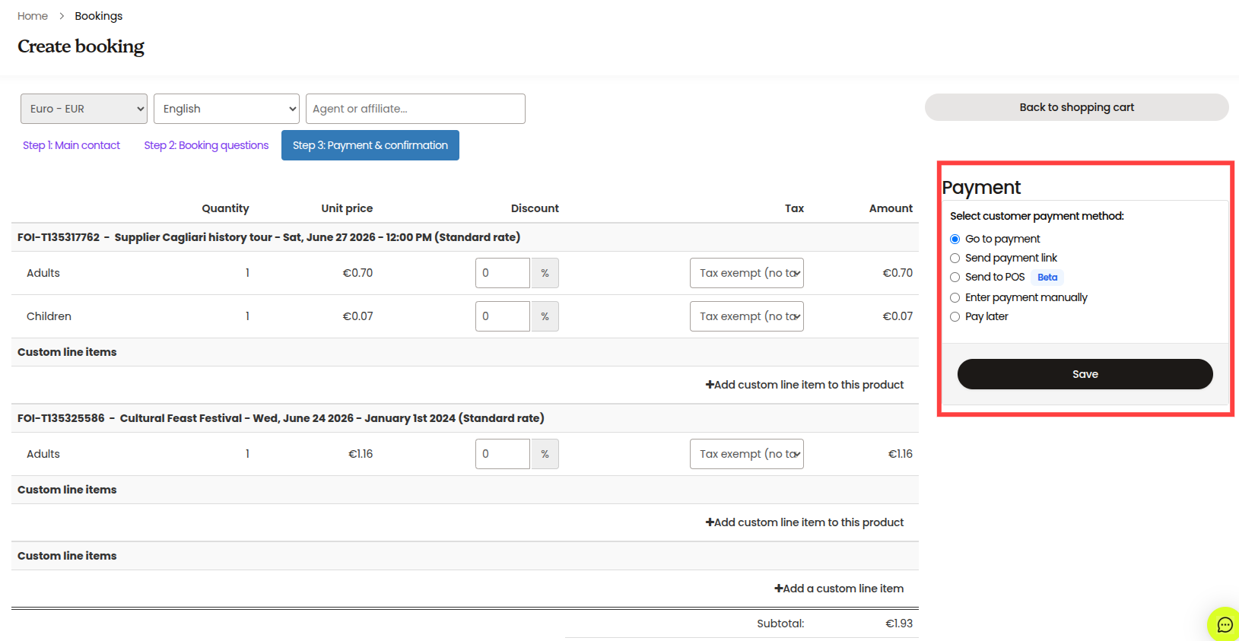Click the Create booking page title

(x=81, y=46)
